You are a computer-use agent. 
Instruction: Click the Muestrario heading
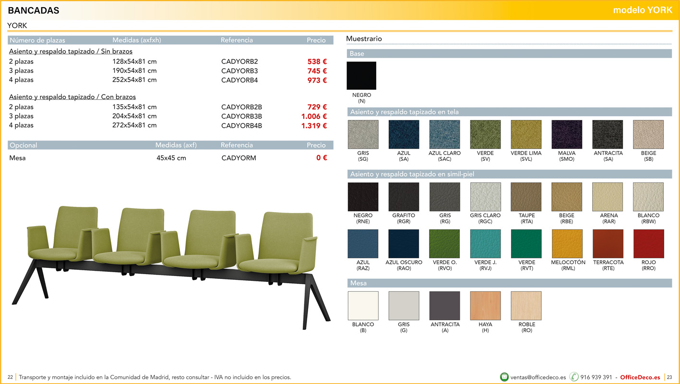pyautogui.click(x=364, y=38)
